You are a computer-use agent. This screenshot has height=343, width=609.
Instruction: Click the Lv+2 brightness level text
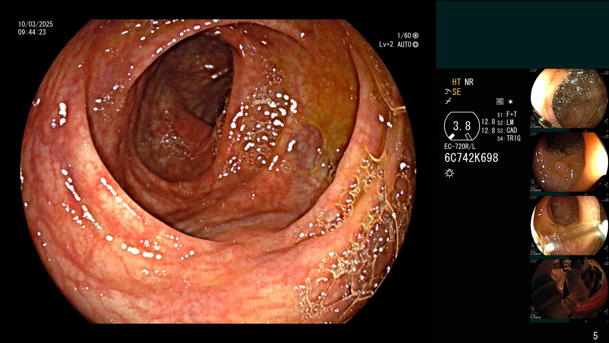click(x=386, y=44)
